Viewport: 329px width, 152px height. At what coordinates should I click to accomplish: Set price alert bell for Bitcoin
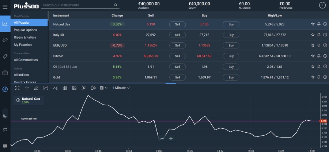pos(319,56)
